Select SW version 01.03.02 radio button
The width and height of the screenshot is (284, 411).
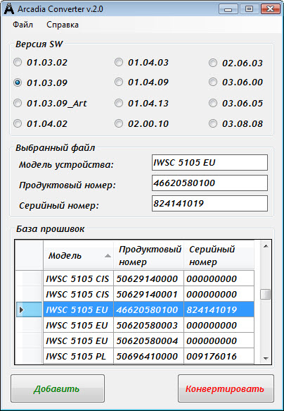pos(18,62)
